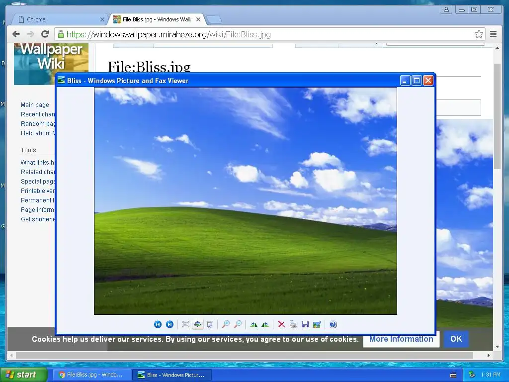The image size is (509, 382).
Task: Click the vertical scrollbar thumb in Chrome
Action: [x=497, y=116]
